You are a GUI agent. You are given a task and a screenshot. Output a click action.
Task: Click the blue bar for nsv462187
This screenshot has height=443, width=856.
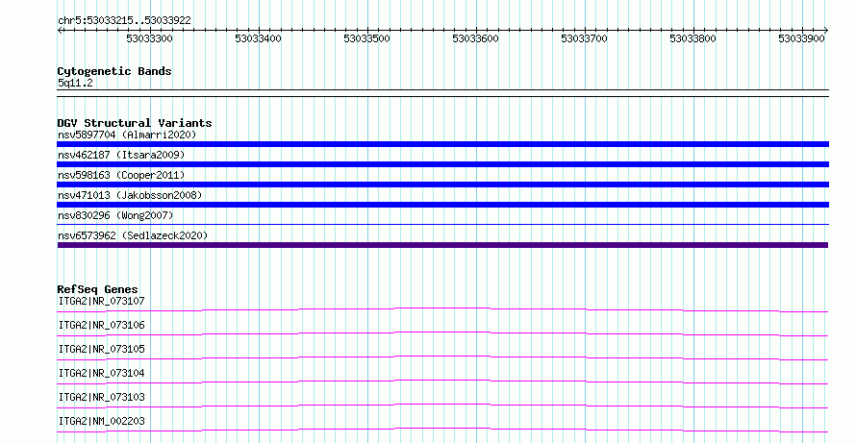coord(442,164)
